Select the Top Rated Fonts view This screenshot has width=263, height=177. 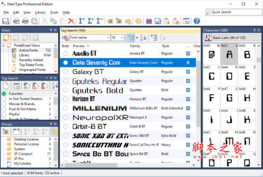(31, 65)
